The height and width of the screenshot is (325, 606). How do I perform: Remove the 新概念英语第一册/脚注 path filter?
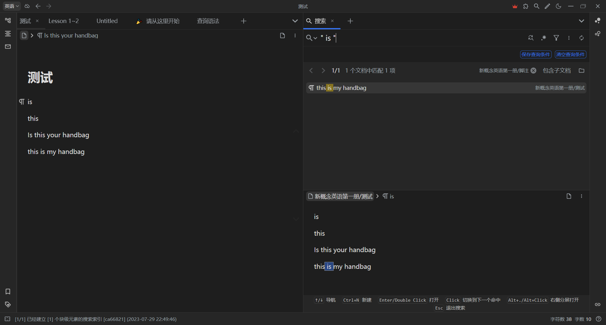533,70
